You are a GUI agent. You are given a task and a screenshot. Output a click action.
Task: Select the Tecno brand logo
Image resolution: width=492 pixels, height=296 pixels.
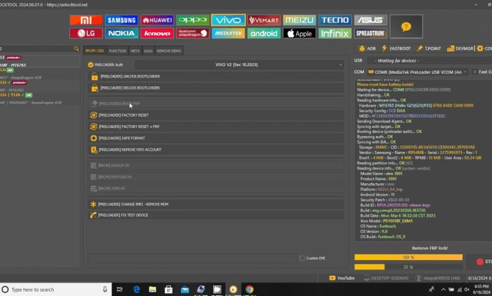(x=335, y=20)
